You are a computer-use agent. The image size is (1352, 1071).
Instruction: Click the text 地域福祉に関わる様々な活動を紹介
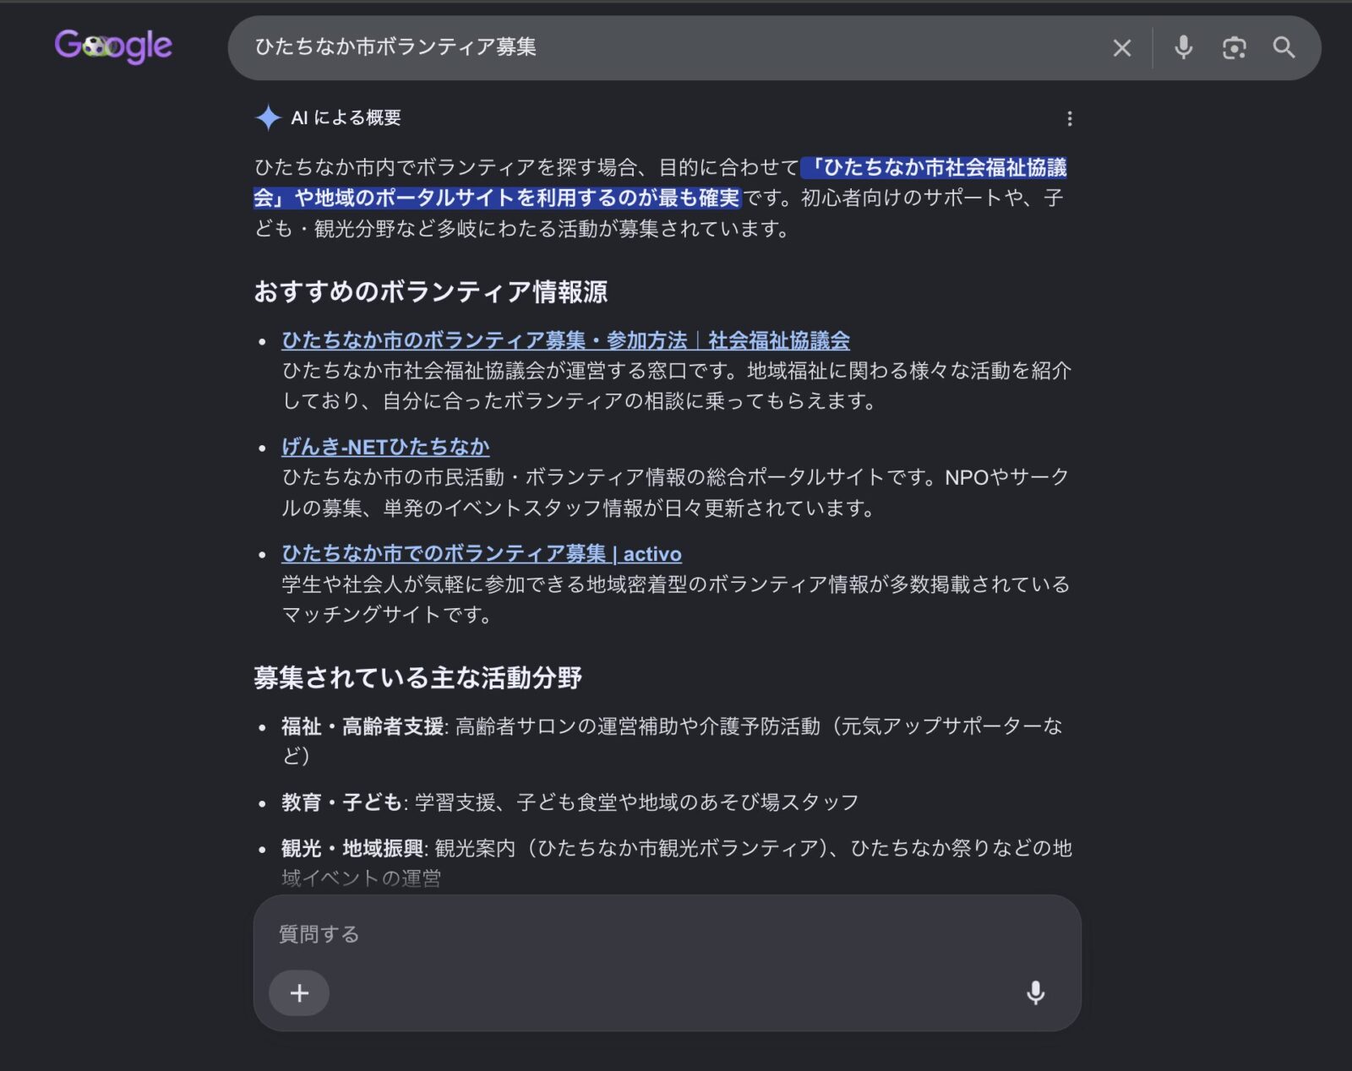coord(908,371)
